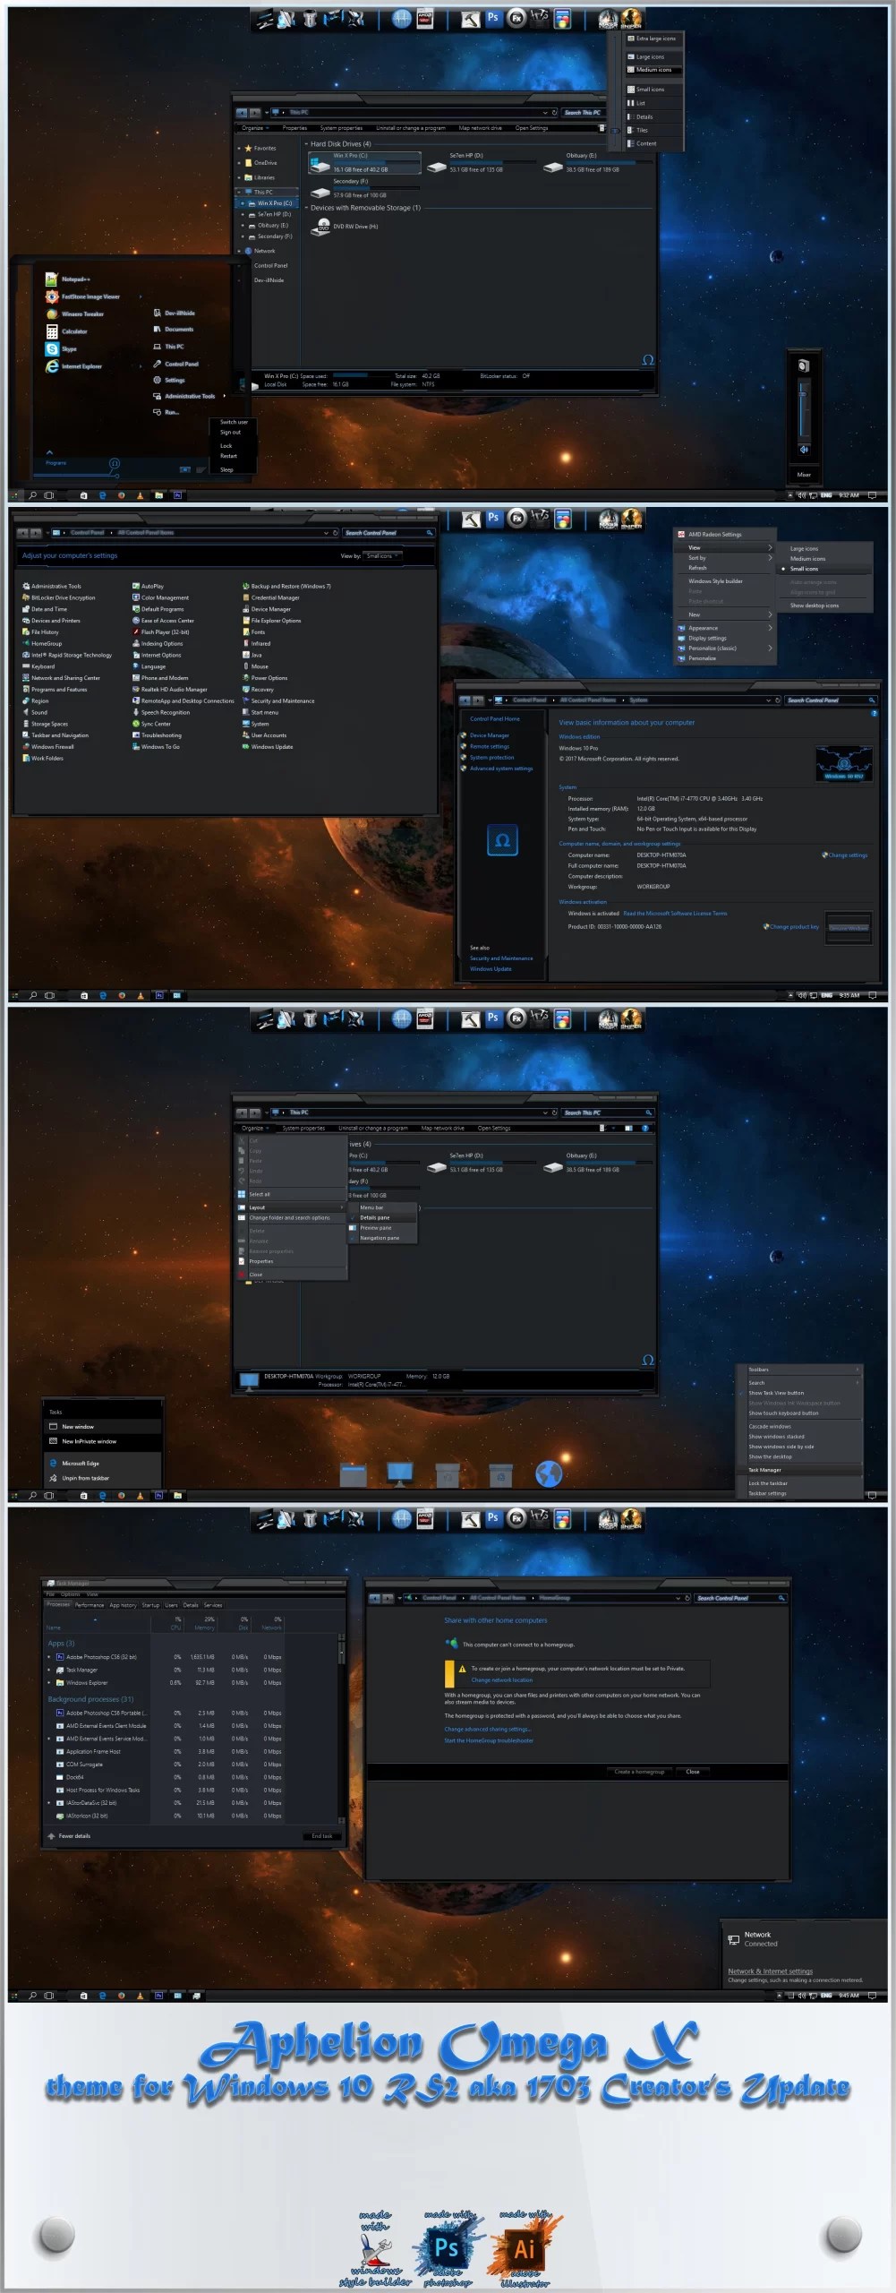Click the Create a homegroup button

pyautogui.click(x=639, y=1772)
